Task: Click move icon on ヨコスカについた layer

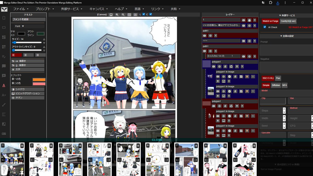Action: coord(249,56)
